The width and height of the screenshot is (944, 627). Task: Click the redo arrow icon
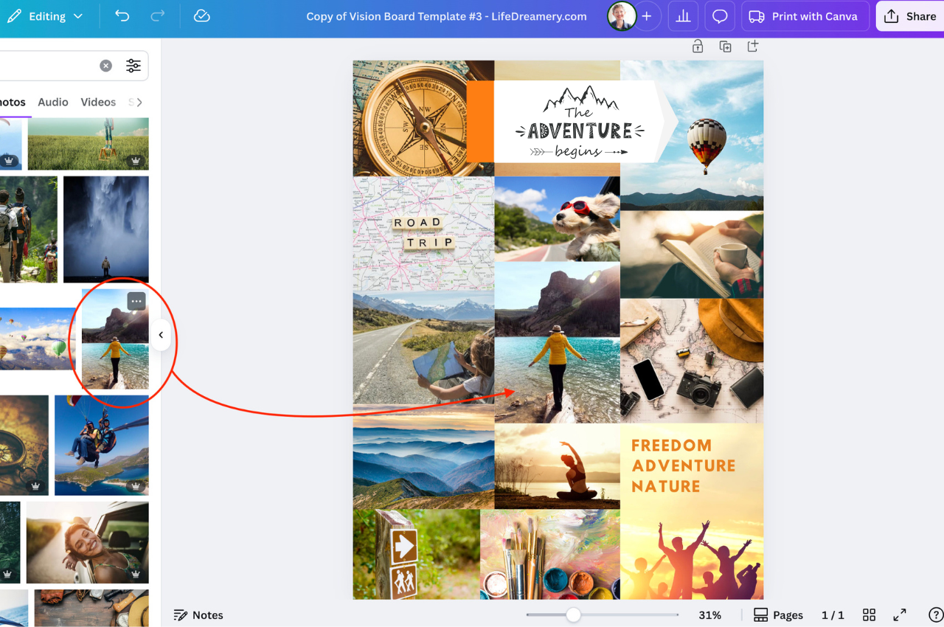(157, 16)
